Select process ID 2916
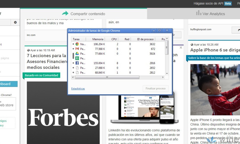Image resolution: width=240 pixels, height=144 pixels. tap(152, 63)
